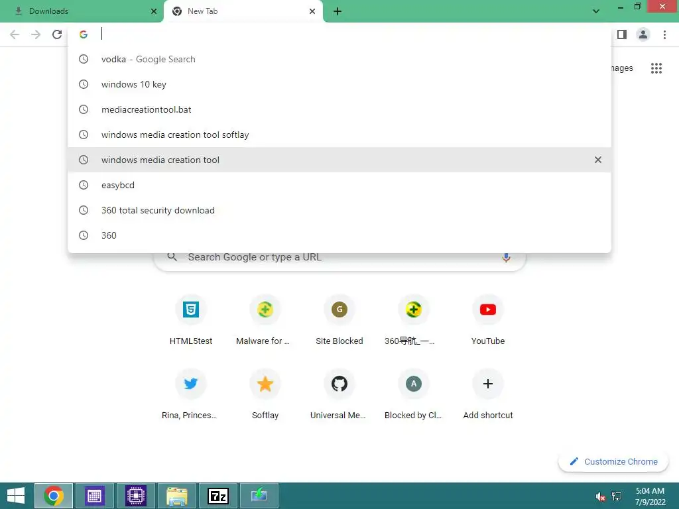Open the Windows Start menu

pos(16,496)
